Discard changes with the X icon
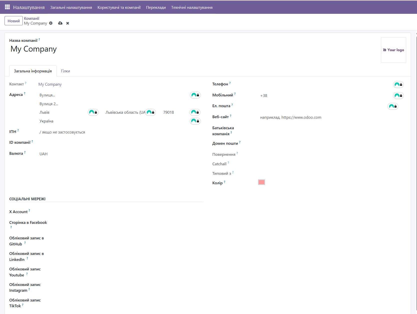Image resolution: width=417 pixels, height=314 pixels. (x=68, y=23)
